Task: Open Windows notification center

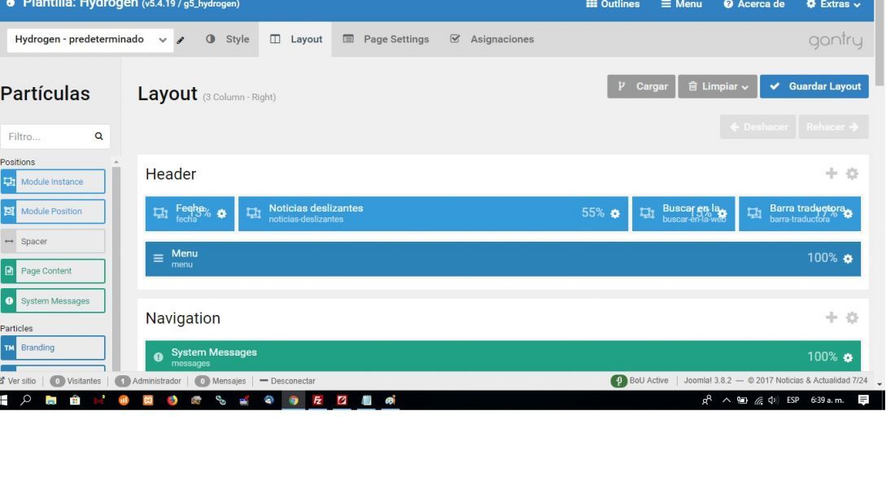Action: click(863, 400)
